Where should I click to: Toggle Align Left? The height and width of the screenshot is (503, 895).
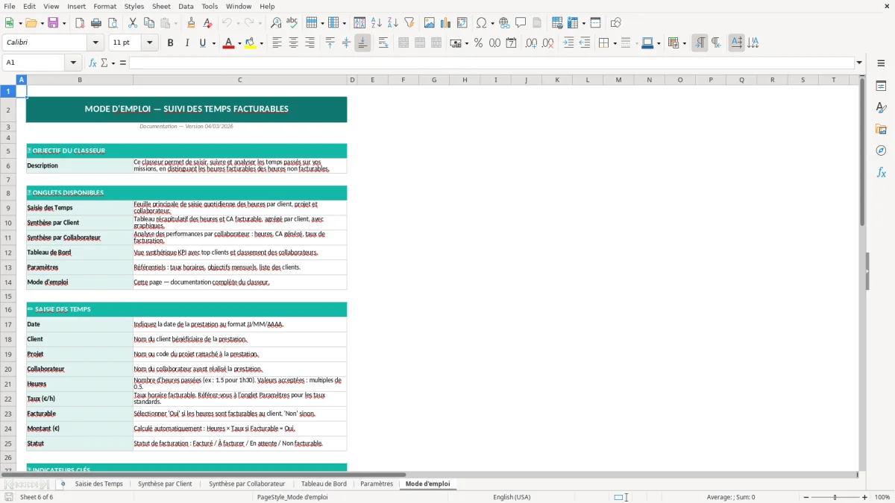tap(277, 43)
